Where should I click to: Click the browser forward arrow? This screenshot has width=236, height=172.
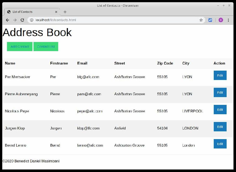(15, 20)
